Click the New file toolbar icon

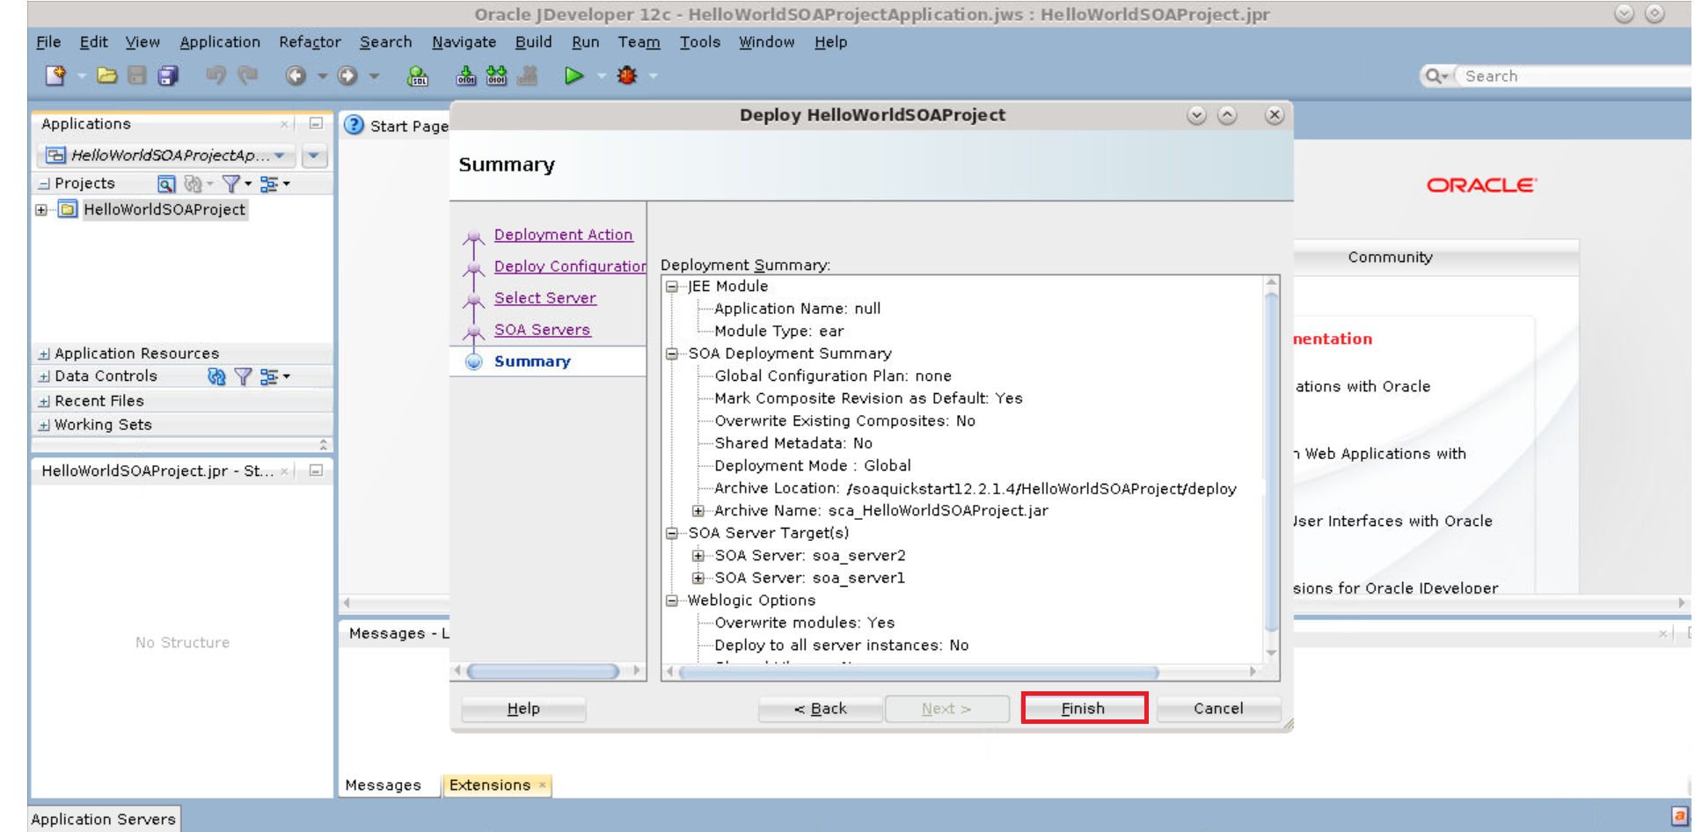pos(55,76)
